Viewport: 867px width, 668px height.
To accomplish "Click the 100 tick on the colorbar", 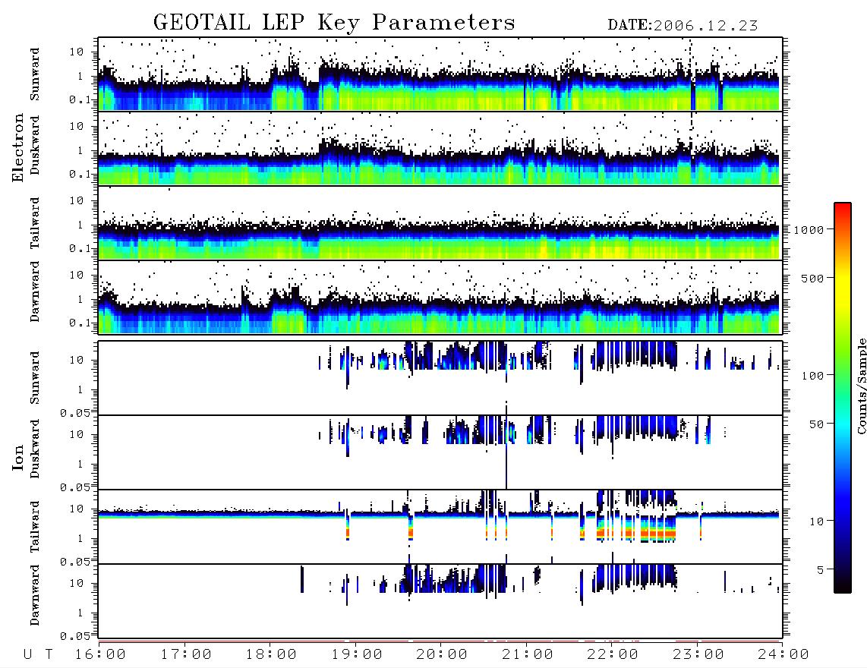I will tap(812, 376).
